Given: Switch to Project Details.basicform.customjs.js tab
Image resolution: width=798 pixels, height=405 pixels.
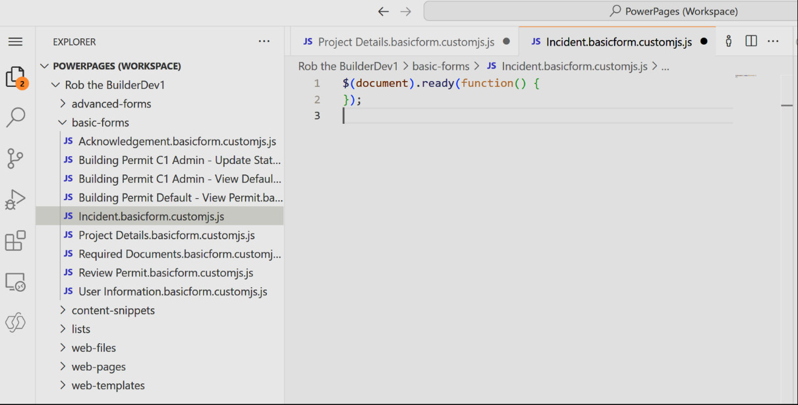Looking at the screenshot, I should pyautogui.click(x=405, y=41).
